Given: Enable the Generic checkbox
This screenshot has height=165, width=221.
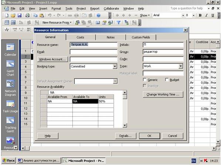Looking at the screenshot, I should (145, 80).
